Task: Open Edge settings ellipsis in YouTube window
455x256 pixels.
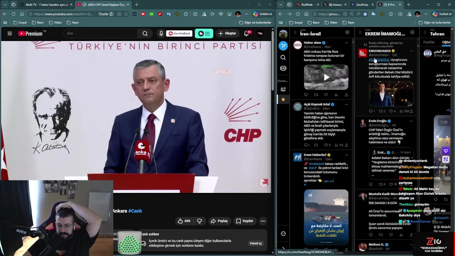Action: point(246,14)
